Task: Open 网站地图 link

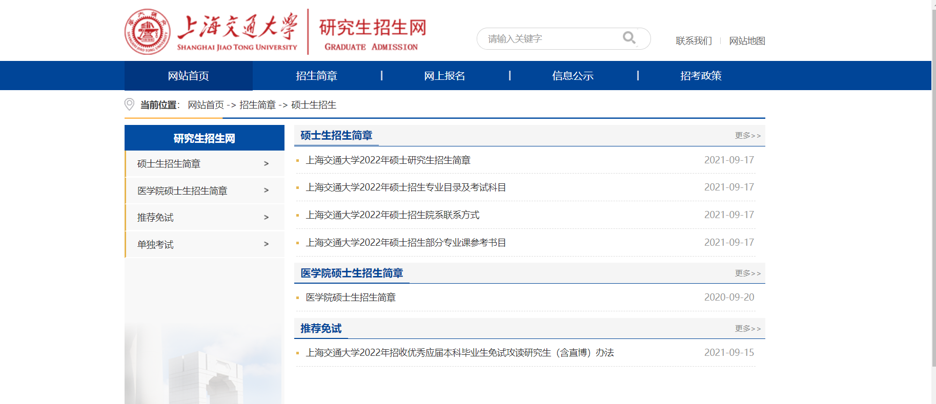Action: coord(747,40)
